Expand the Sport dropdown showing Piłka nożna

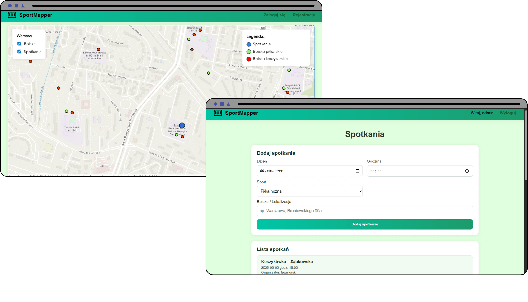[309, 191]
